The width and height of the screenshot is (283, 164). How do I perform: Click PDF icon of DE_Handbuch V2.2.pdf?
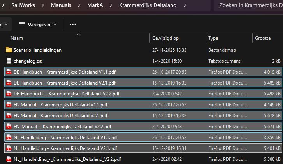(x=9, y=94)
